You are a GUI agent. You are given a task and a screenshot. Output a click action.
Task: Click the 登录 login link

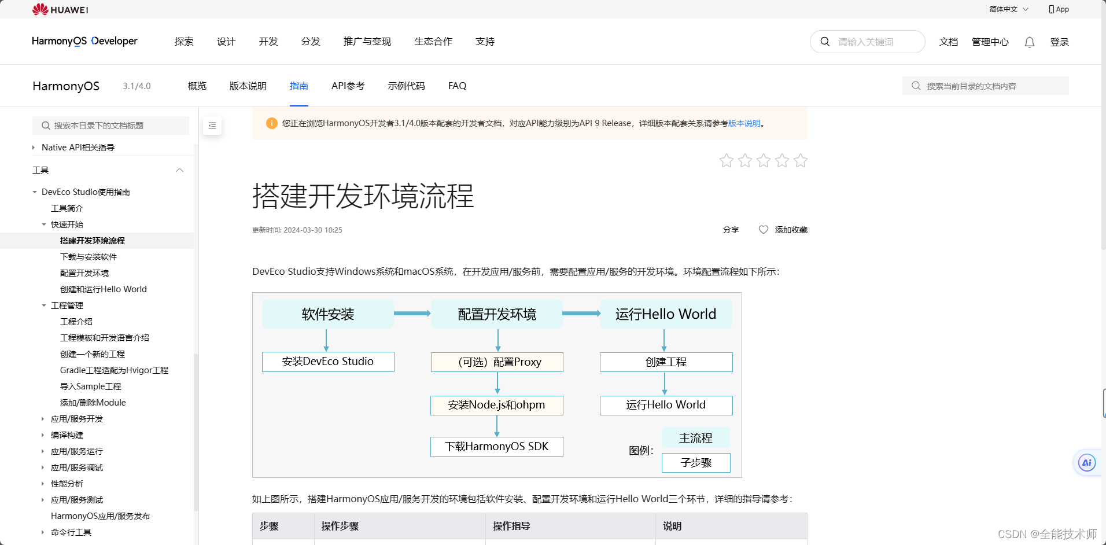pos(1060,42)
